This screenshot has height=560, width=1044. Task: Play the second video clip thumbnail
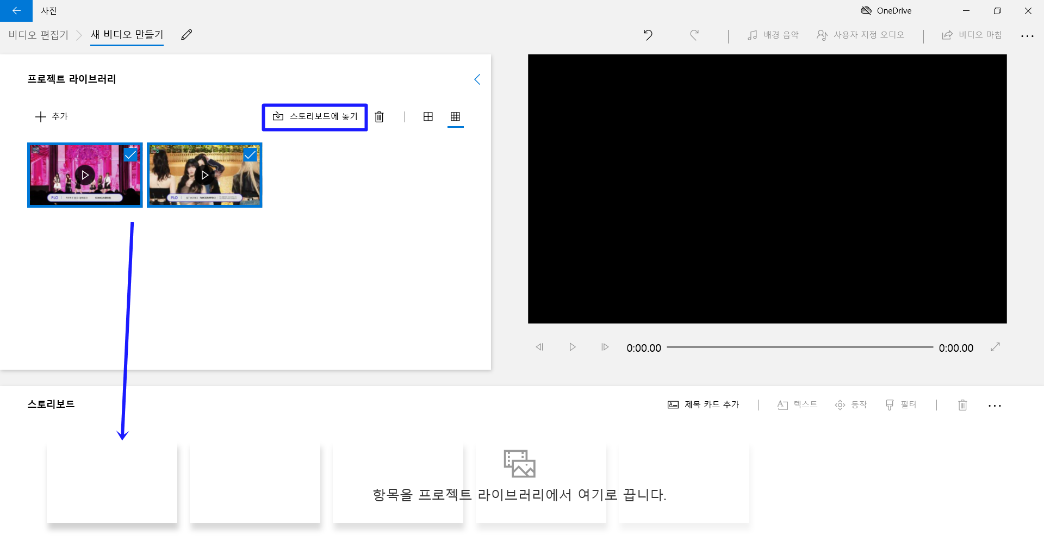(x=204, y=175)
